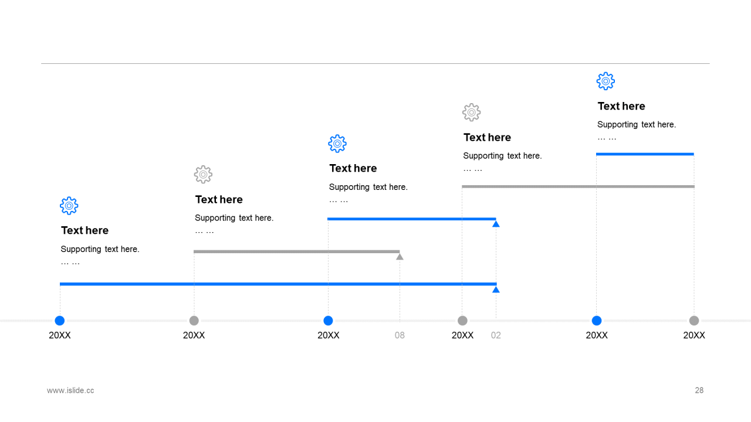Click the gray triangle marker above label 08
The width and height of the screenshot is (751, 422).
pyautogui.click(x=400, y=257)
